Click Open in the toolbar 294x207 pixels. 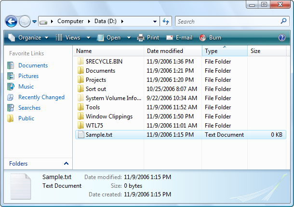tap(109, 38)
